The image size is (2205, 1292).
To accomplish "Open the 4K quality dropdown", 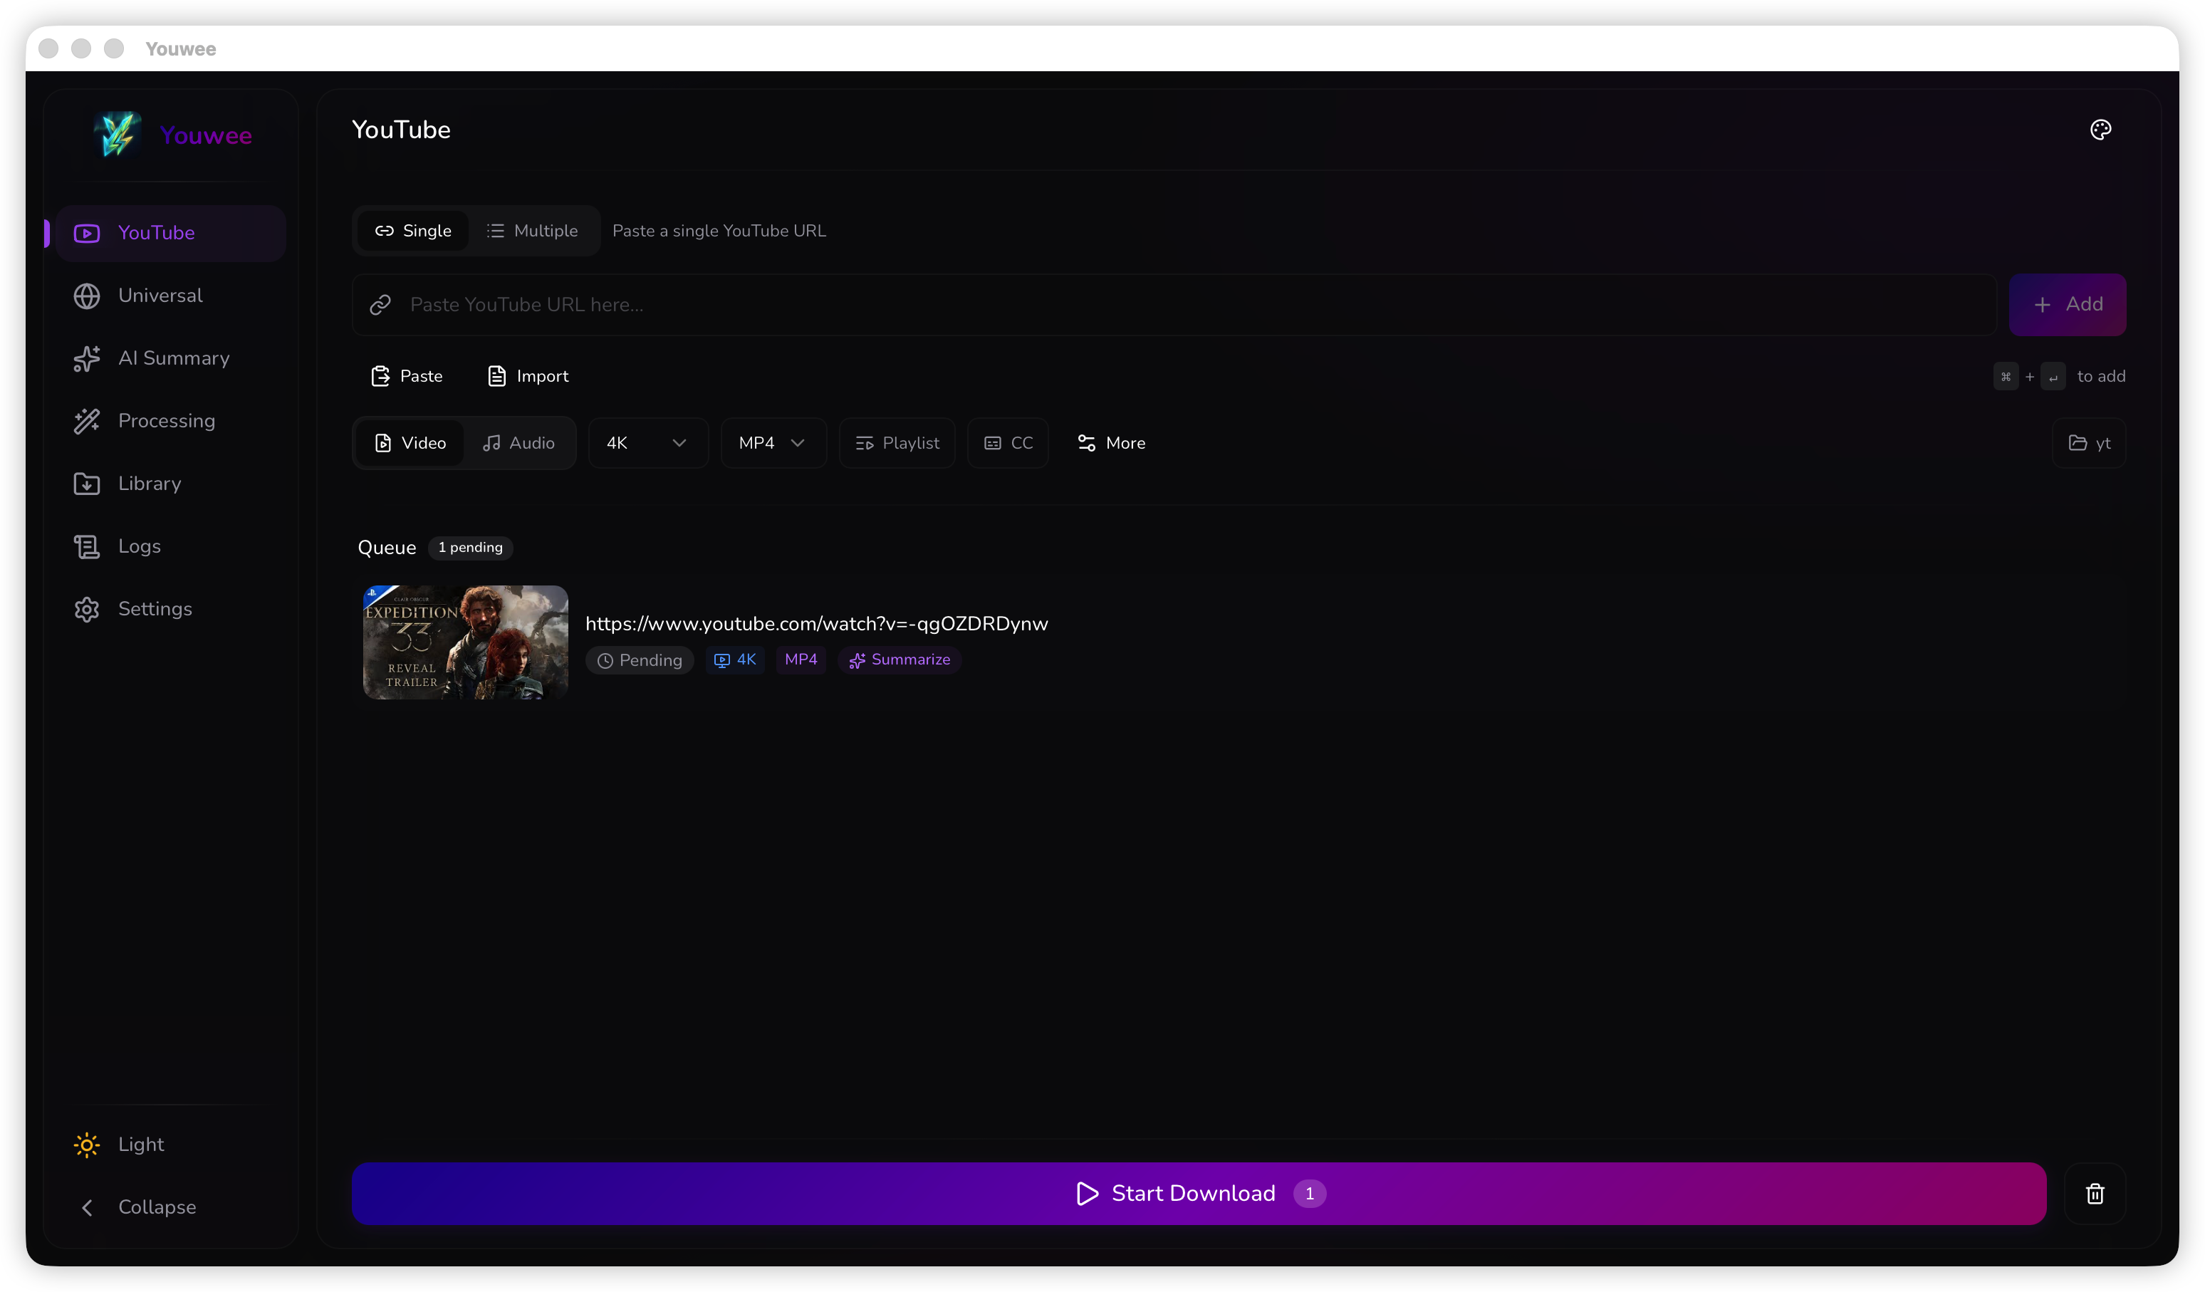I will (647, 444).
